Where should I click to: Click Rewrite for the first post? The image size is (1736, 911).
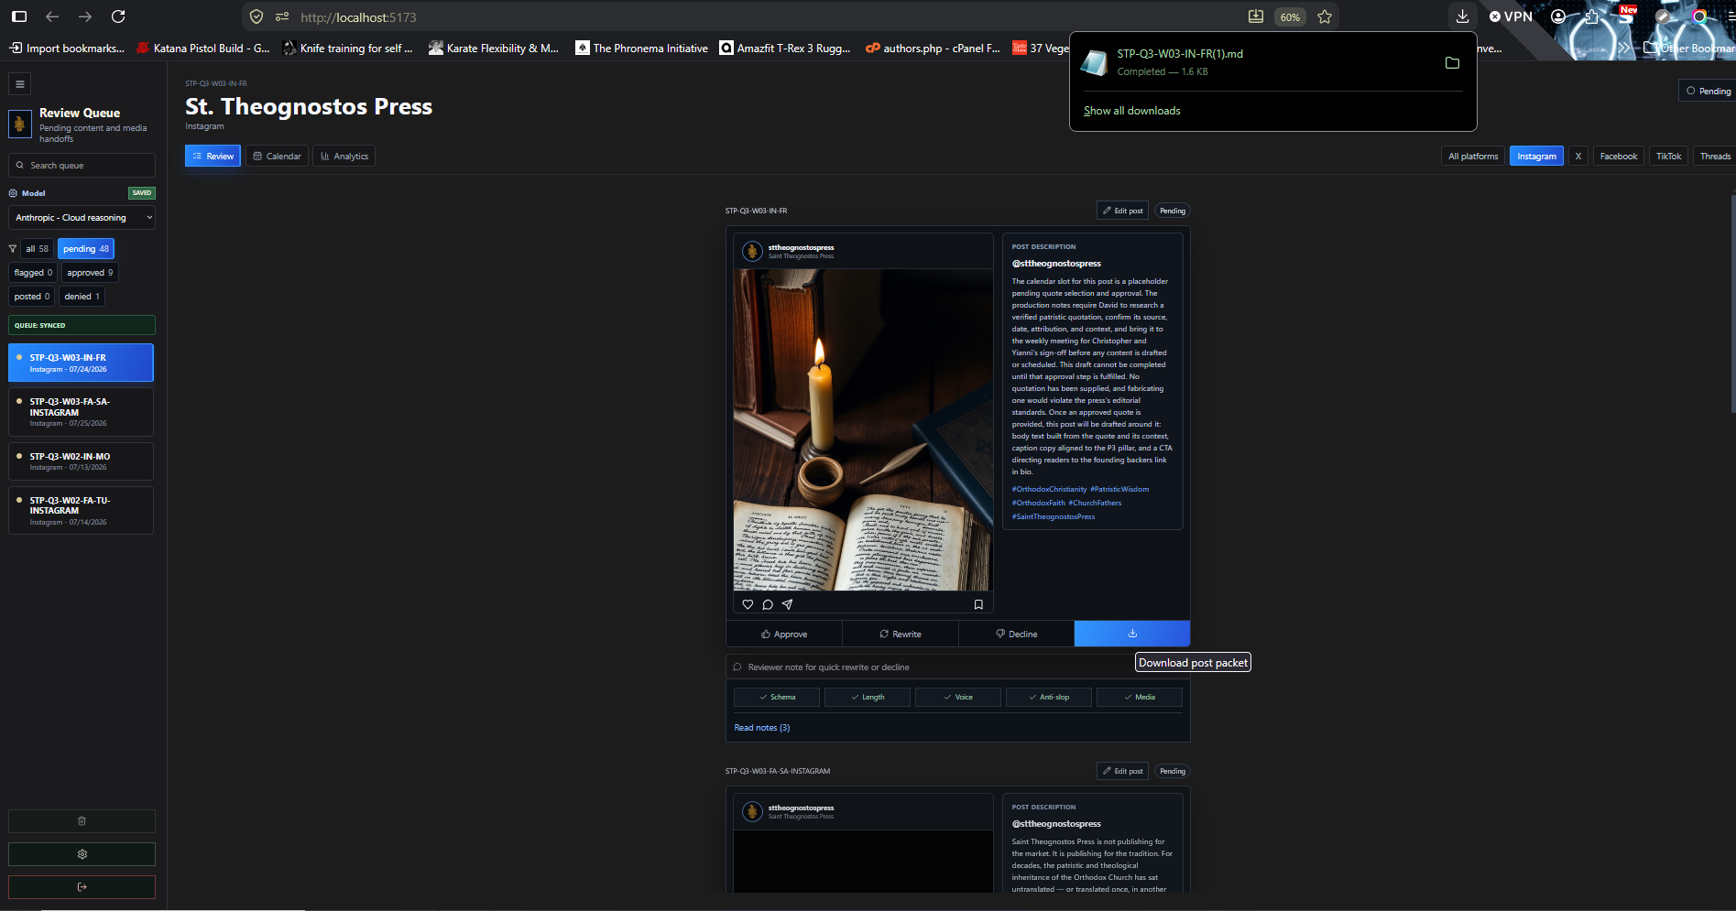[x=901, y=634]
